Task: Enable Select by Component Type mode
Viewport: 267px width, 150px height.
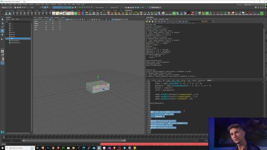Action: 48,7
